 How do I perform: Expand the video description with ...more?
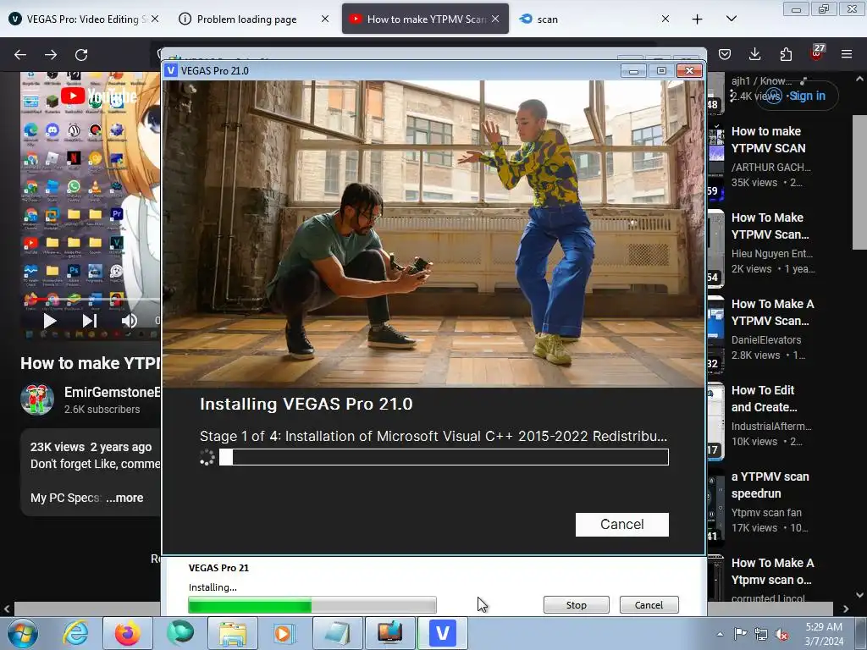pyautogui.click(x=125, y=498)
